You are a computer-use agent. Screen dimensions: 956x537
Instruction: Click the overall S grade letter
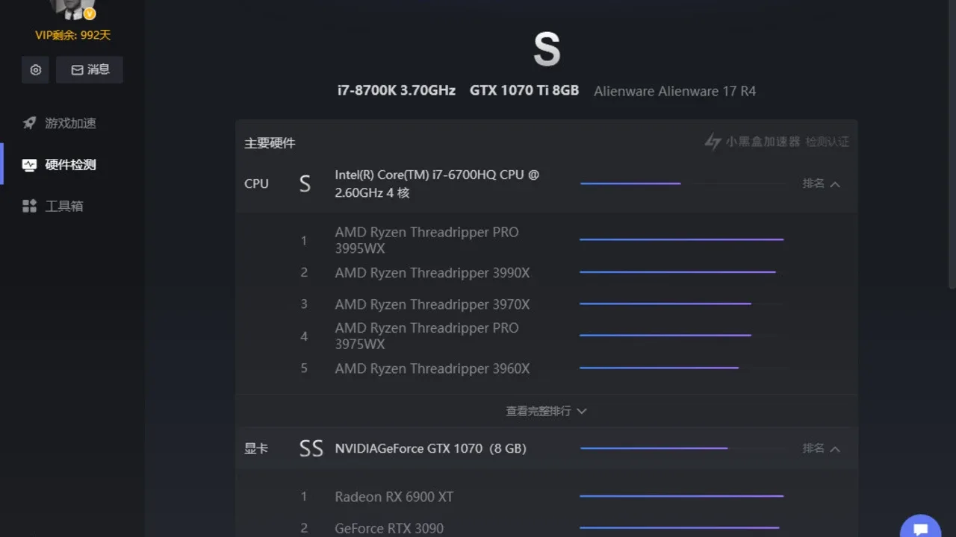pyautogui.click(x=547, y=49)
